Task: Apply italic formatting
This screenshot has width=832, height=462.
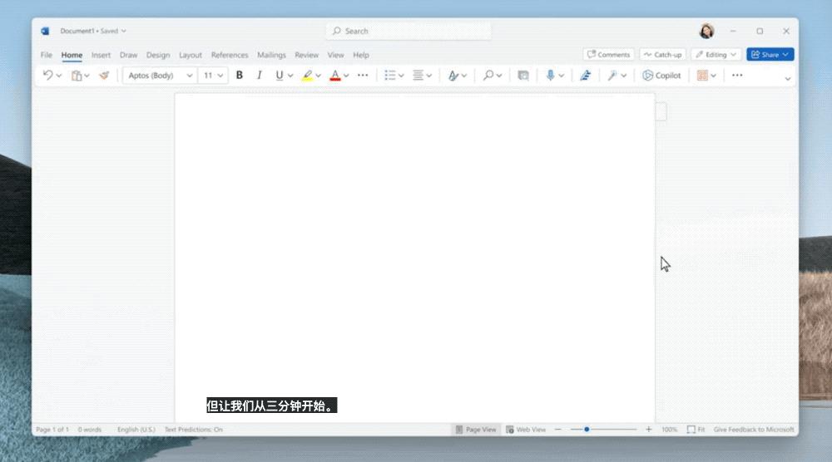Action: point(259,76)
